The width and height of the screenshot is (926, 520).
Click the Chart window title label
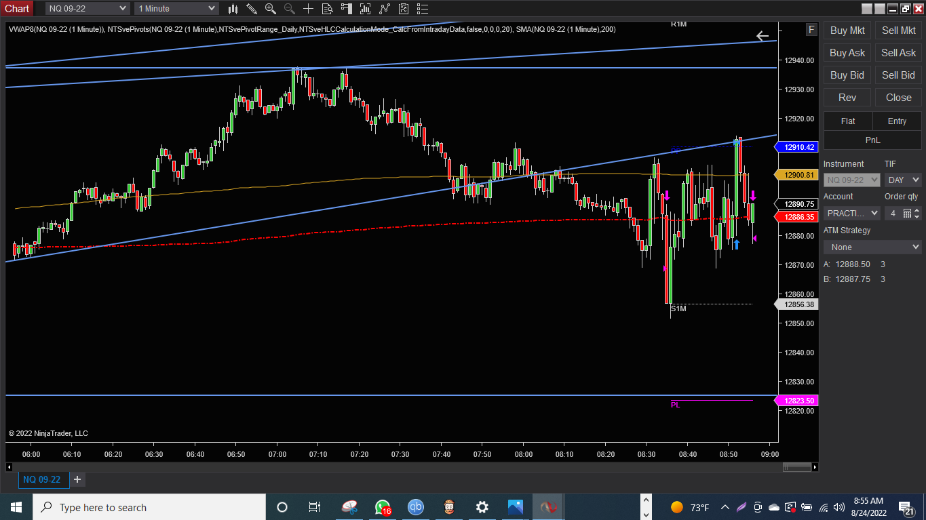17,8
